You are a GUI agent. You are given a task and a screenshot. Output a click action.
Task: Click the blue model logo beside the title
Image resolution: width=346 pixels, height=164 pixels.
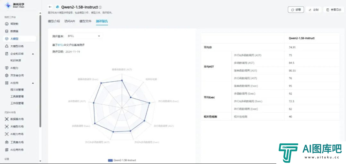58,7
